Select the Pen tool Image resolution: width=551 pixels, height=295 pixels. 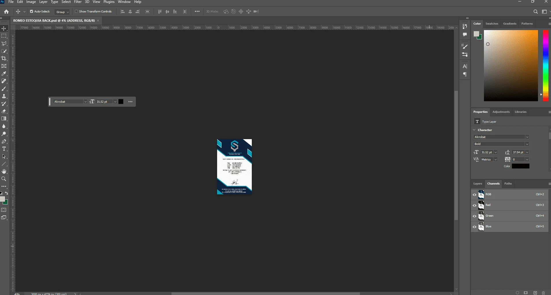(x=4, y=141)
